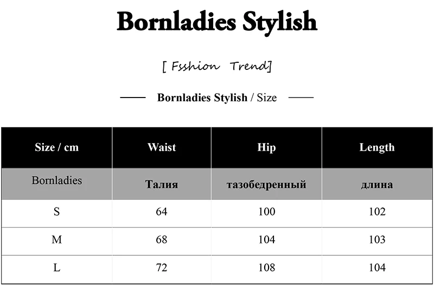Click hip value 104 for size M
The height and width of the screenshot is (285, 434).
click(x=267, y=239)
